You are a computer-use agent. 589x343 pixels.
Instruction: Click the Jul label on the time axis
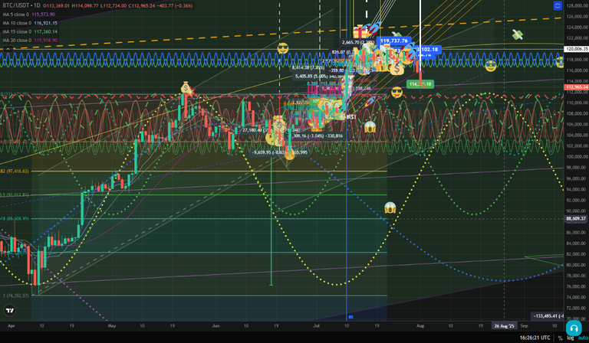point(316,325)
